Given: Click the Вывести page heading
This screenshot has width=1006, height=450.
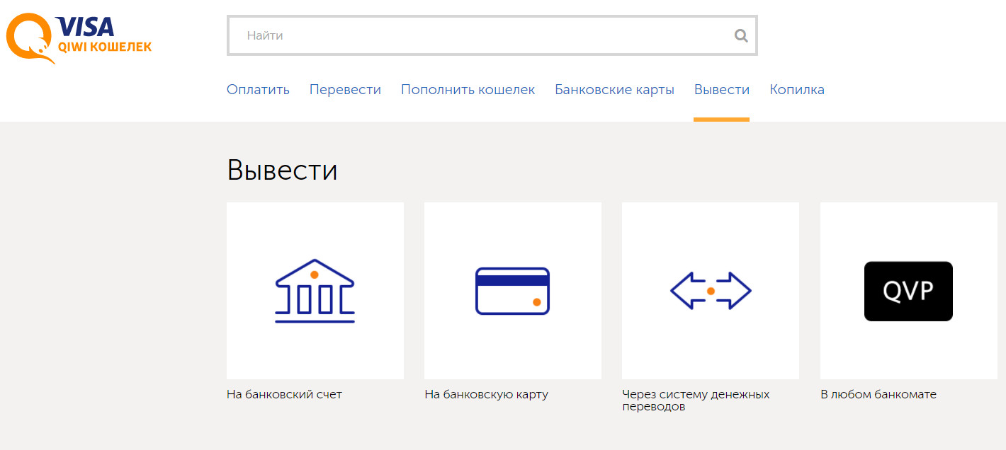Looking at the screenshot, I should coord(282,171).
